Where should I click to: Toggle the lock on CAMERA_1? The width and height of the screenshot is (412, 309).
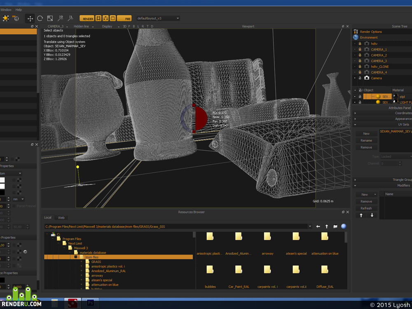click(360, 49)
